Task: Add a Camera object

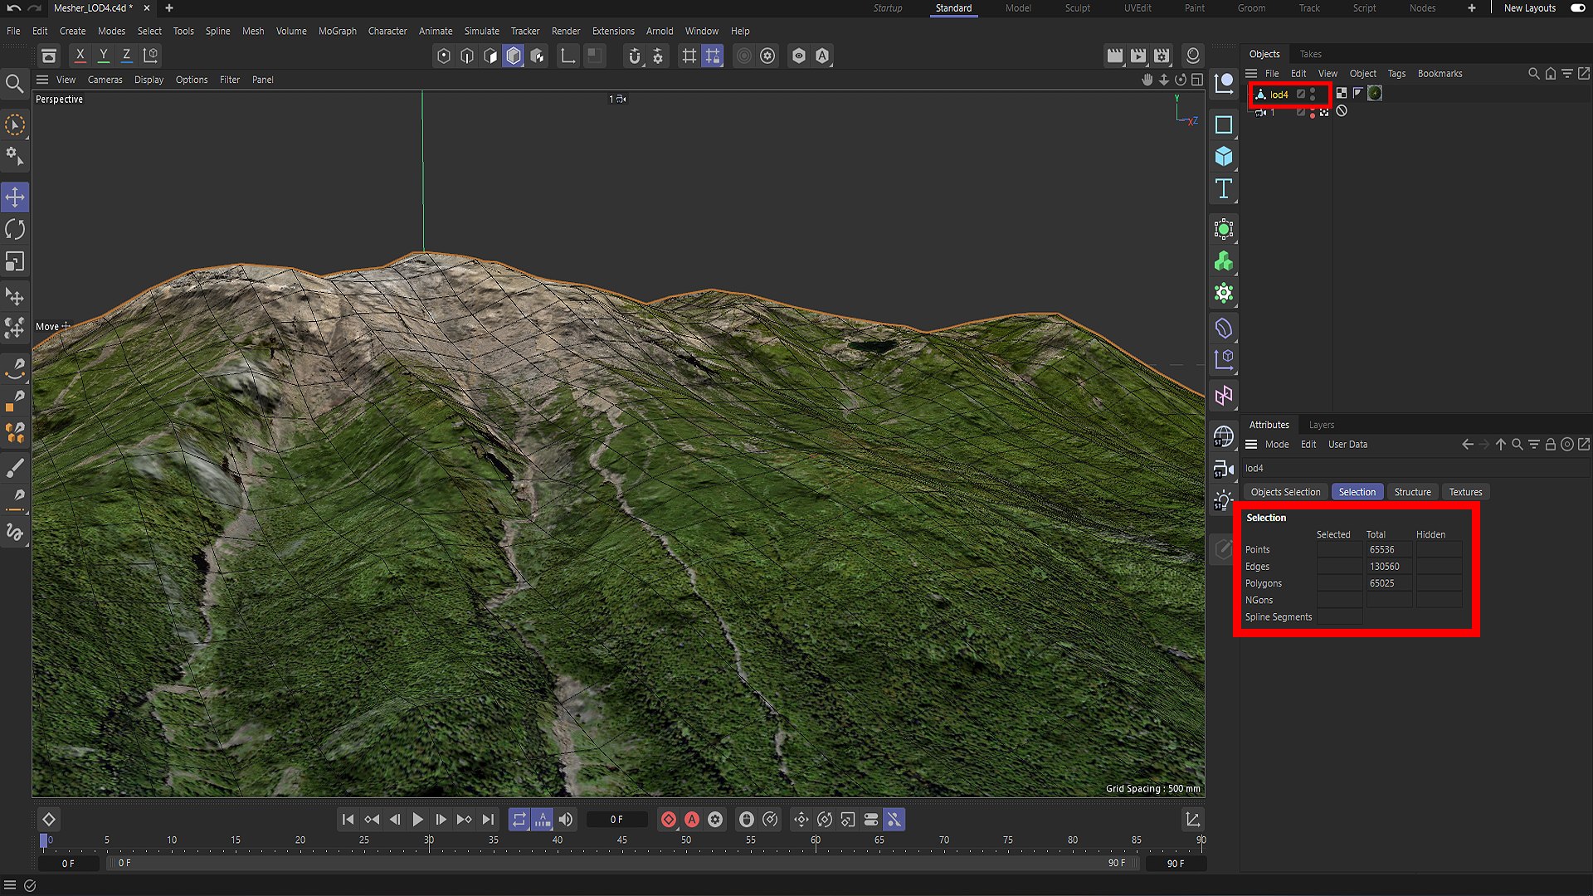Action: [x=1224, y=469]
